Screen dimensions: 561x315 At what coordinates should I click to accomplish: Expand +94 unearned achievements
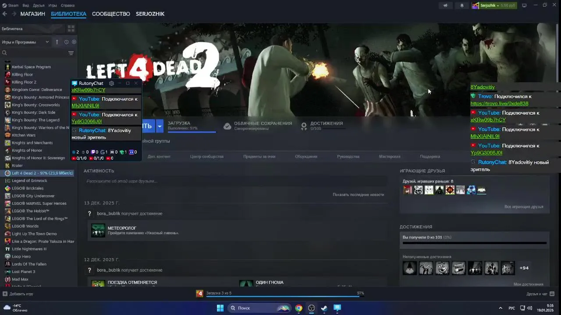point(524,268)
